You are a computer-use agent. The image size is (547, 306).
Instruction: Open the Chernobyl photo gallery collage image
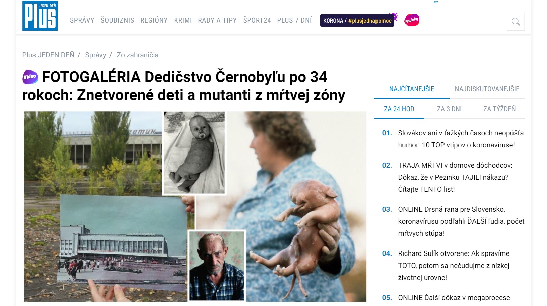point(195,206)
